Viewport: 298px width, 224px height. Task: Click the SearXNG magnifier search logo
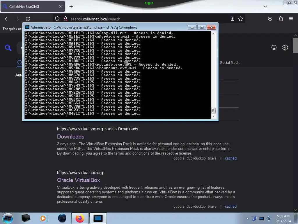8,48
